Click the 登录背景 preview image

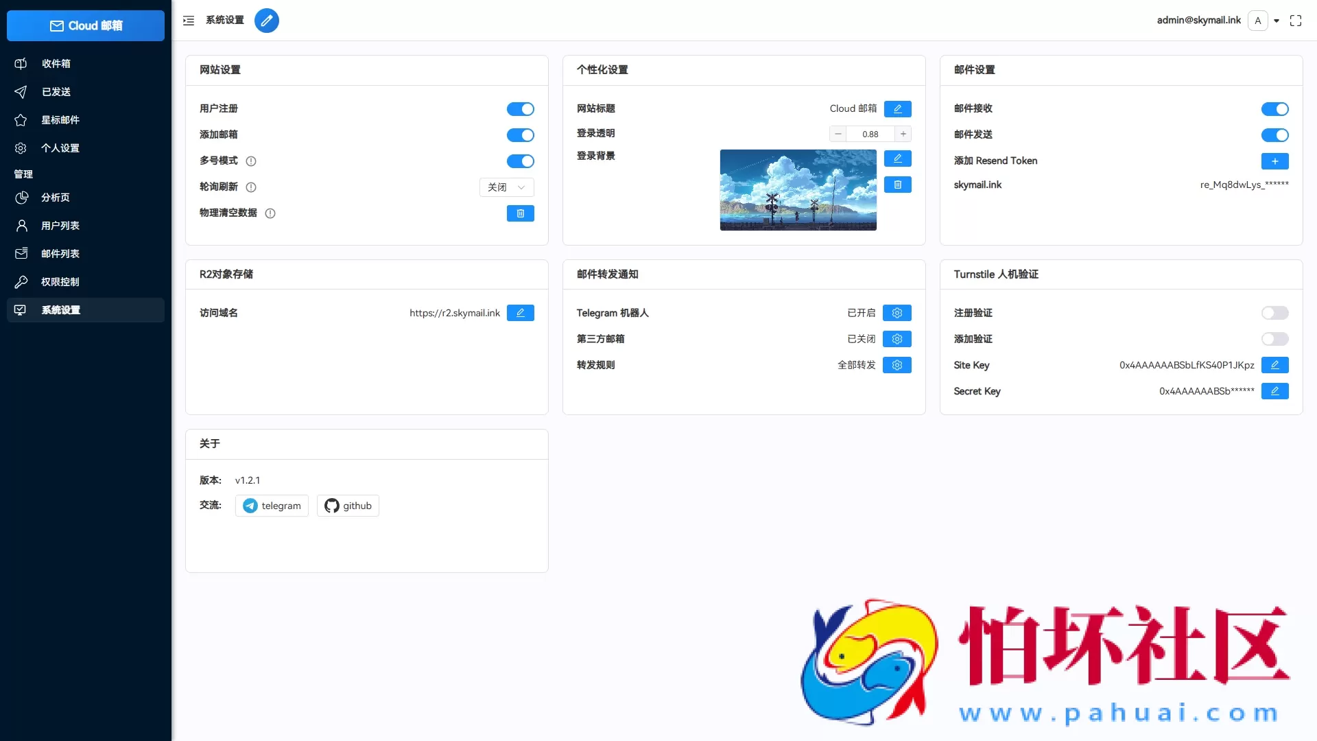tap(798, 190)
